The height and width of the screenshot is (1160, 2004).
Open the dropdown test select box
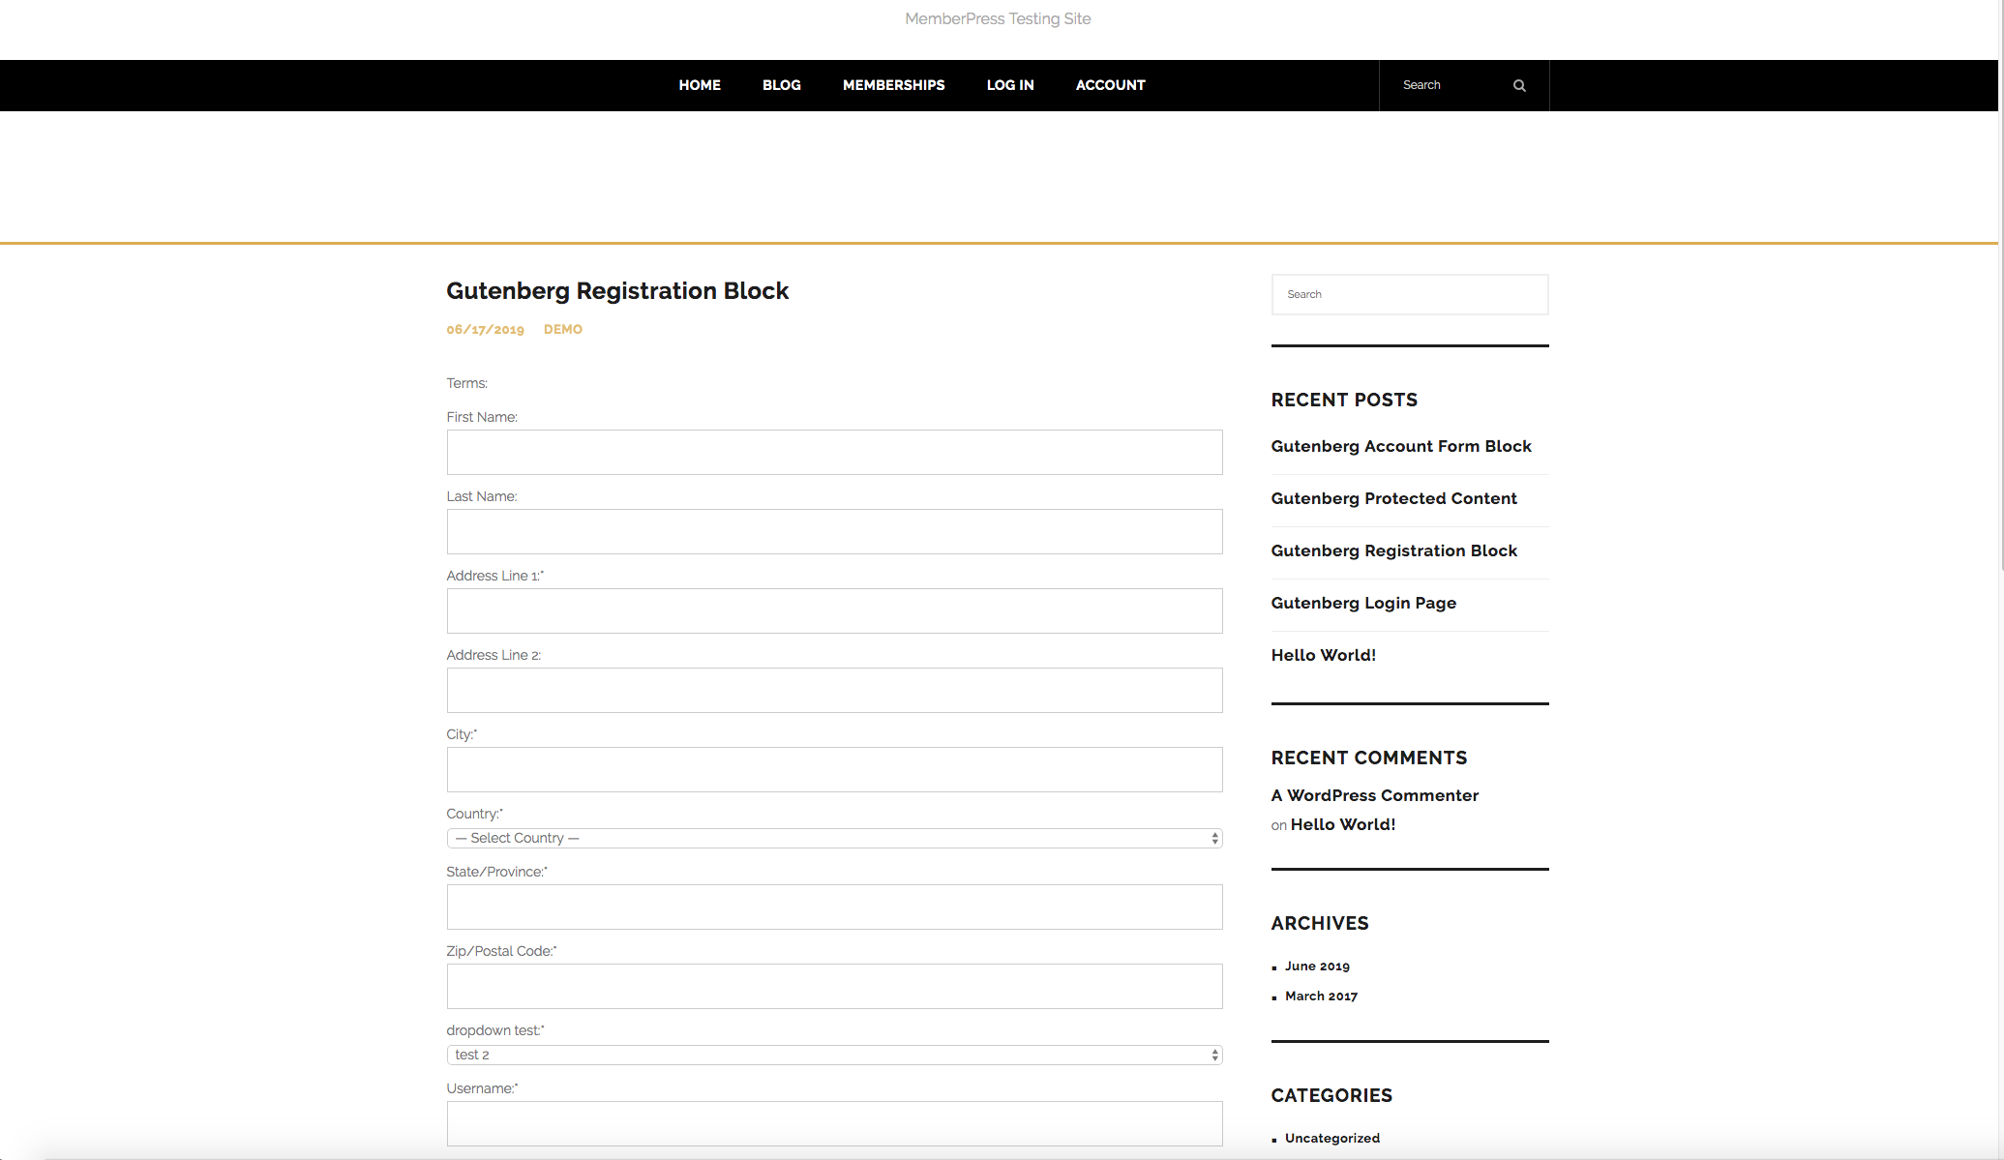(834, 1055)
